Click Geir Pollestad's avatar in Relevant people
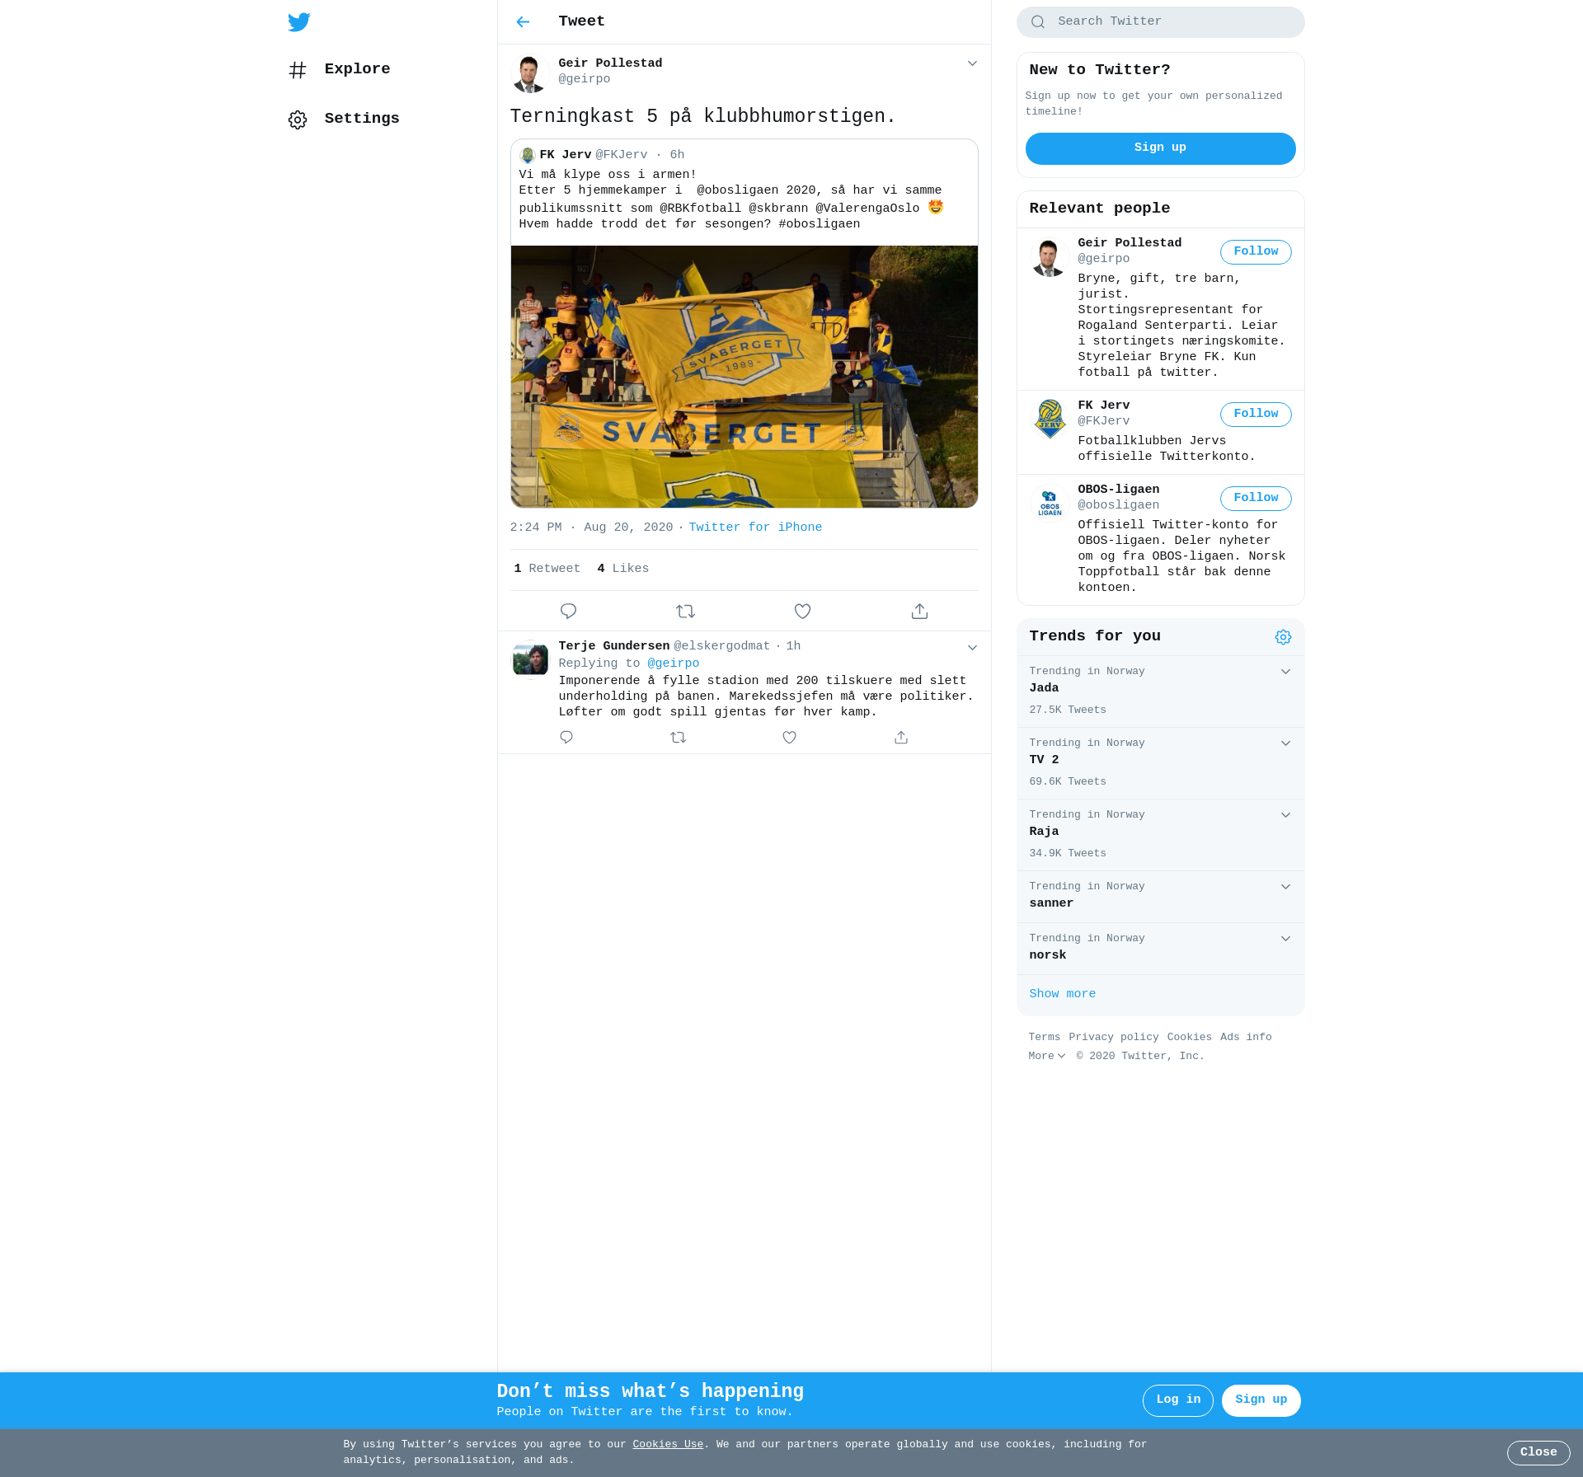Image resolution: width=1583 pixels, height=1477 pixels. pos(1050,256)
